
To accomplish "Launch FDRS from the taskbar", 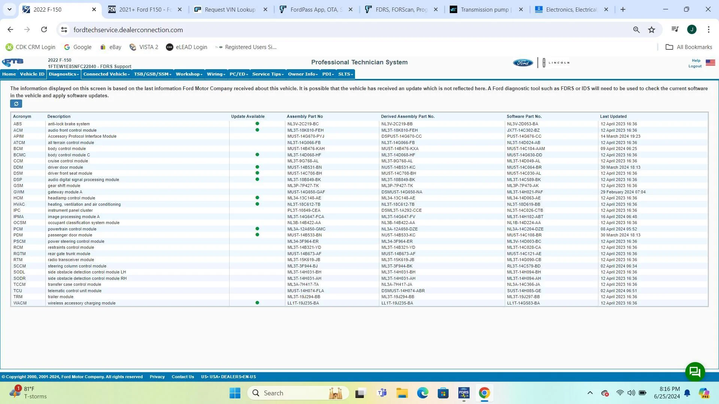I will click(x=464, y=393).
